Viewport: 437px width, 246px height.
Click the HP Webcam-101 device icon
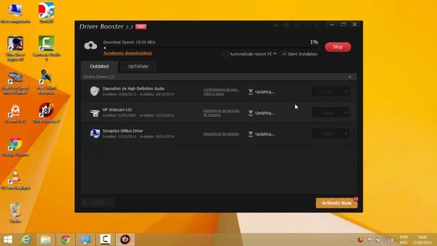(x=95, y=112)
